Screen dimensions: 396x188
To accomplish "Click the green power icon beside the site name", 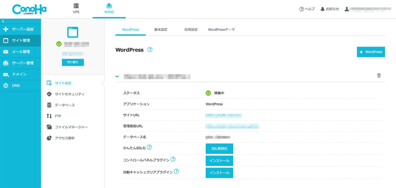I will pyautogui.click(x=59, y=44).
